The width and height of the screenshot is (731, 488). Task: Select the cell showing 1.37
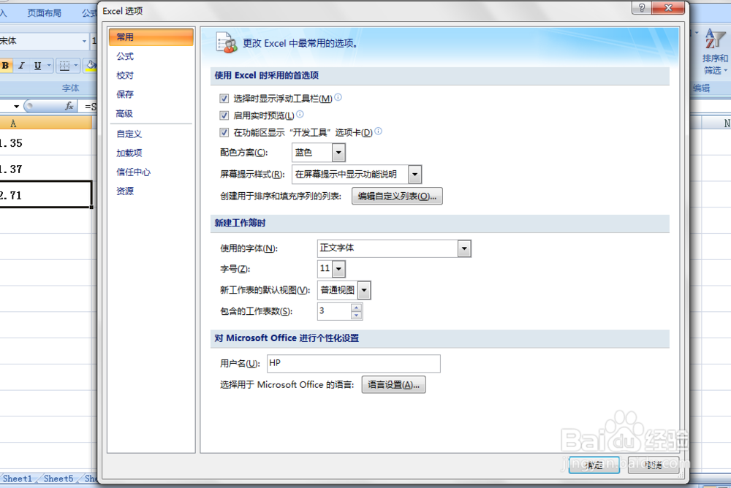[45, 169]
